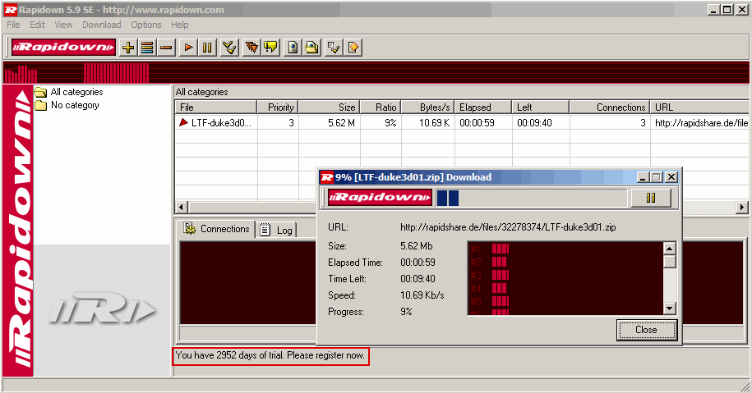Switch to the Log tab

click(276, 231)
